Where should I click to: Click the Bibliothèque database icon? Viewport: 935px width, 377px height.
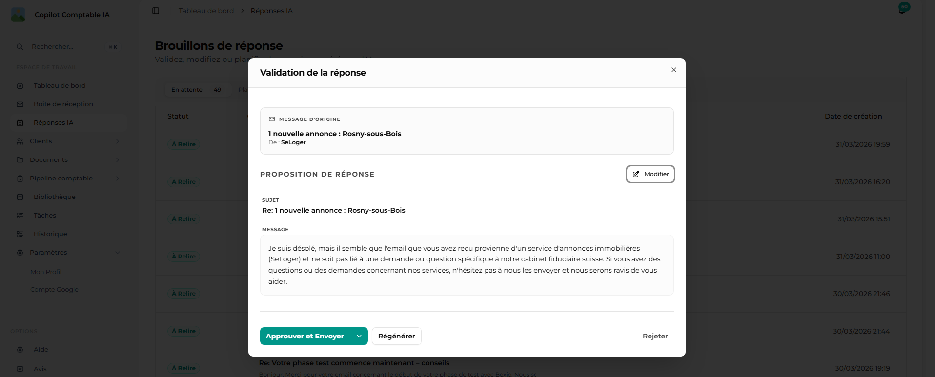coord(20,197)
